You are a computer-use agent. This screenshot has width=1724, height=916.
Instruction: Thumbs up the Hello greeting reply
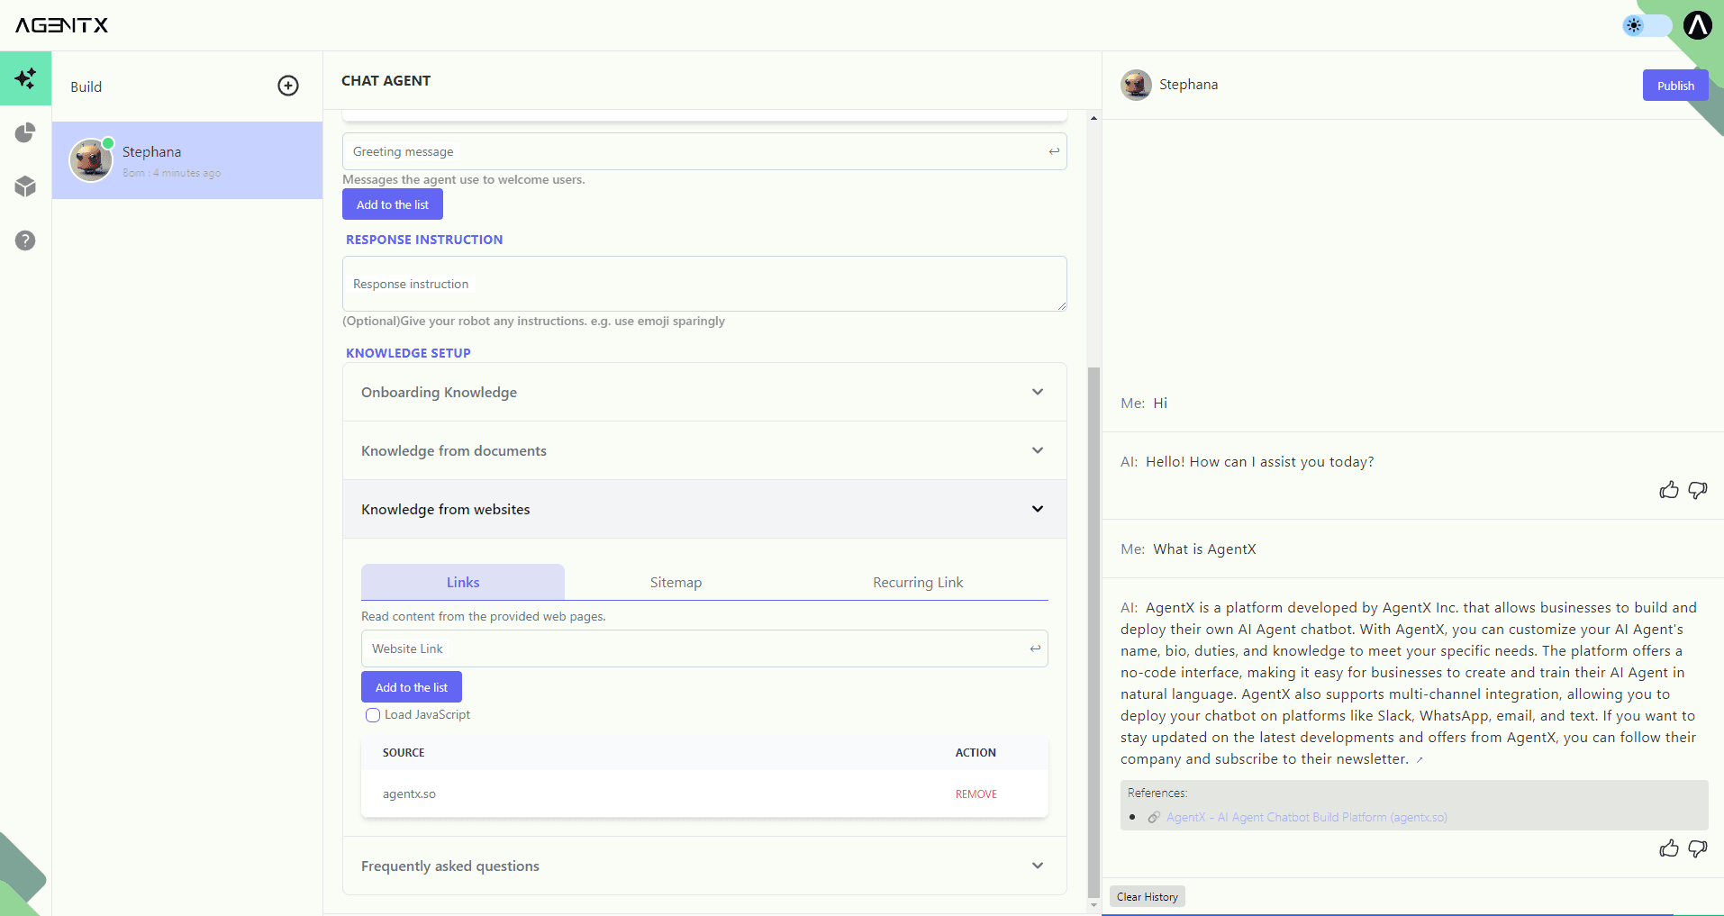1669,490
